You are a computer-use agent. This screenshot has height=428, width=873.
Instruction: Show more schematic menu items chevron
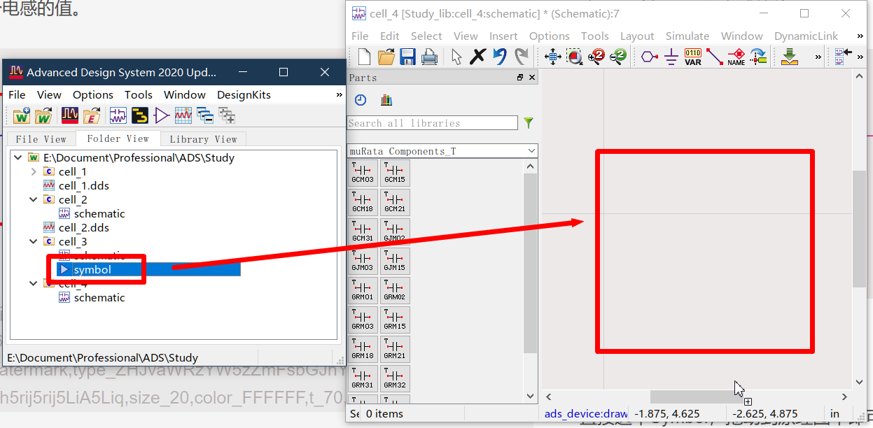pyautogui.click(x=860, y=36)
